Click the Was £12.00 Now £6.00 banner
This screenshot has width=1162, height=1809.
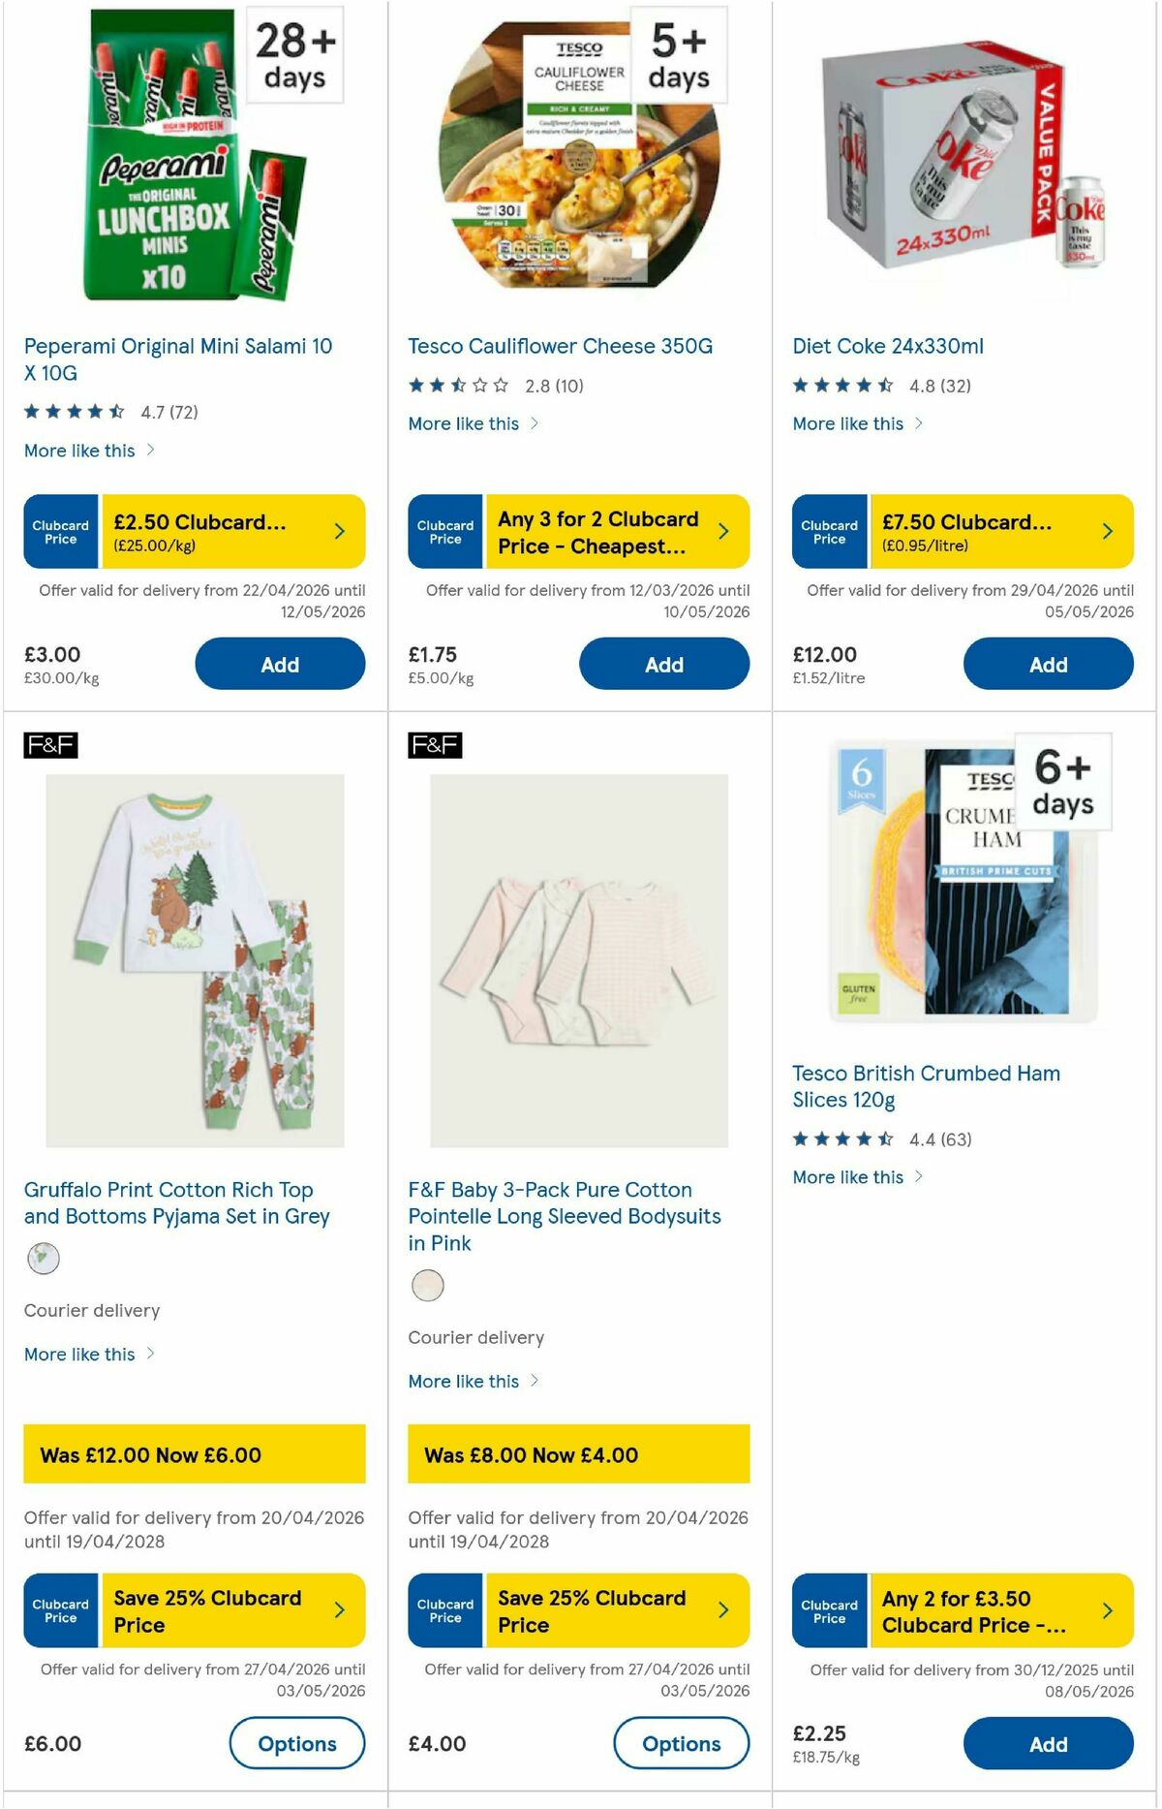pos(194,1454)
